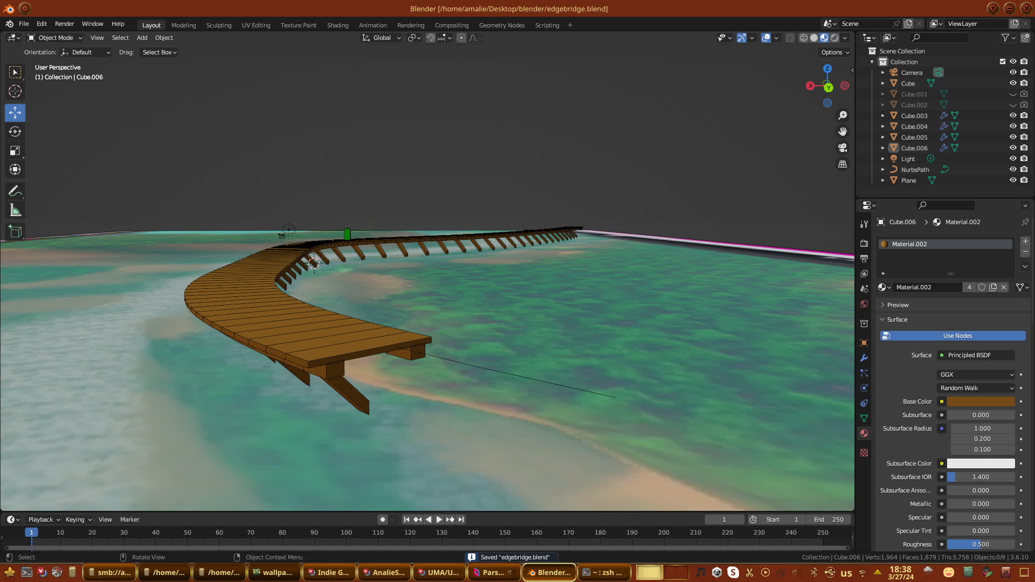Click the Base Color swatch
1035x582 pixels.
pos(981,401)
